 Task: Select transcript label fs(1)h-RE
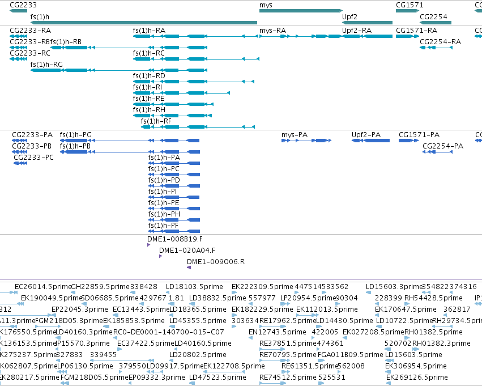click(148, 99)
